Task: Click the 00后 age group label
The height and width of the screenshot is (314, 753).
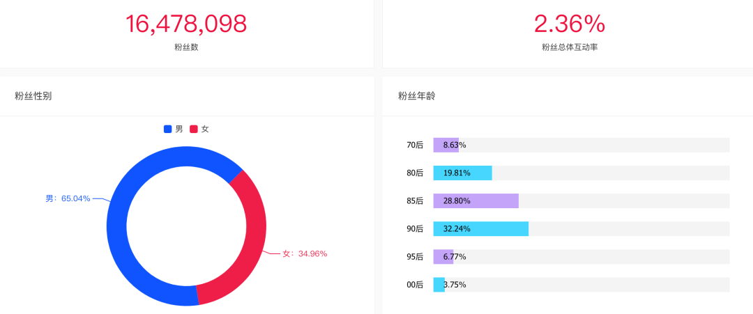Action: 415,284
